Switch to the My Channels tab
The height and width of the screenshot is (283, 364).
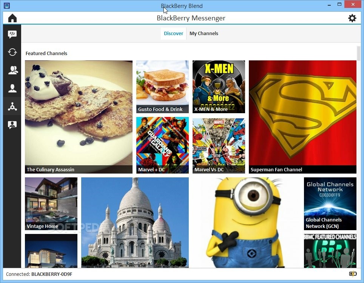coord(204,34)
